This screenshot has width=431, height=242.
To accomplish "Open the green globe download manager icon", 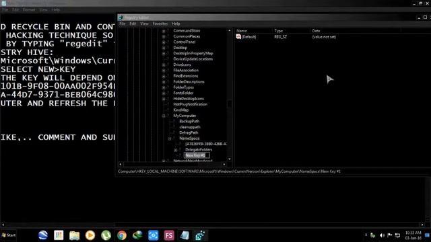I will [137, 235].
